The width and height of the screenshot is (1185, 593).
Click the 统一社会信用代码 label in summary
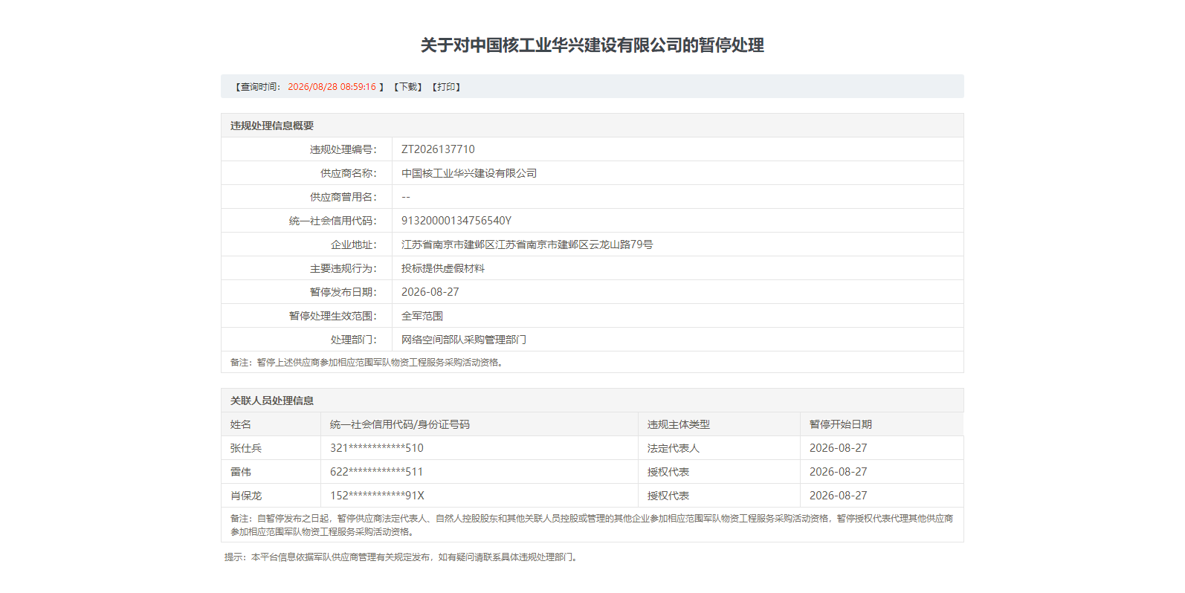click(333, 221)
